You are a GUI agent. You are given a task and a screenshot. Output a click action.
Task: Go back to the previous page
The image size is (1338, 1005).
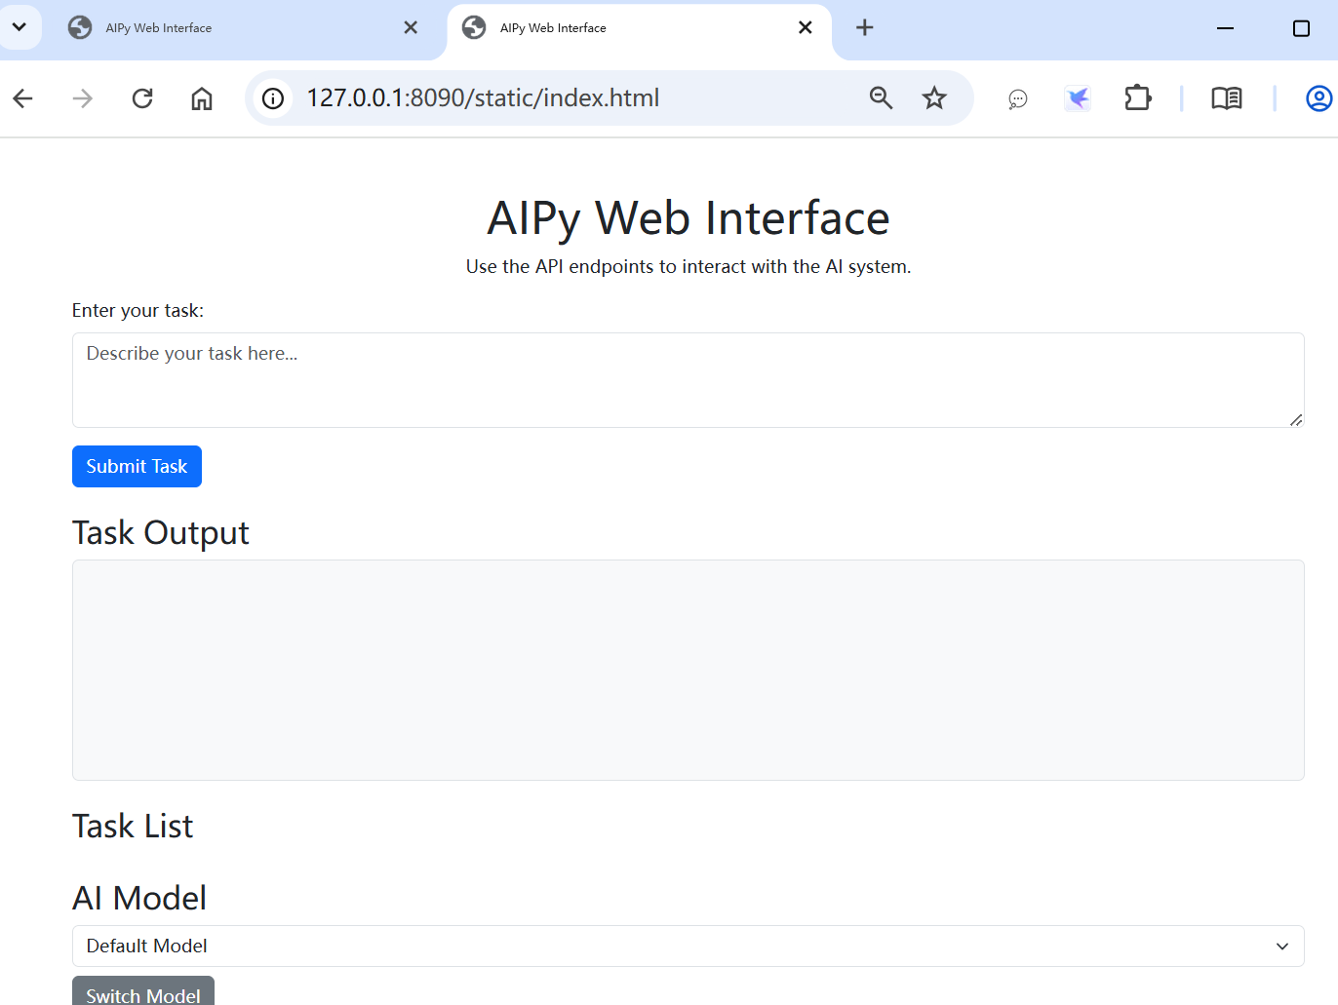pos(23,98)
